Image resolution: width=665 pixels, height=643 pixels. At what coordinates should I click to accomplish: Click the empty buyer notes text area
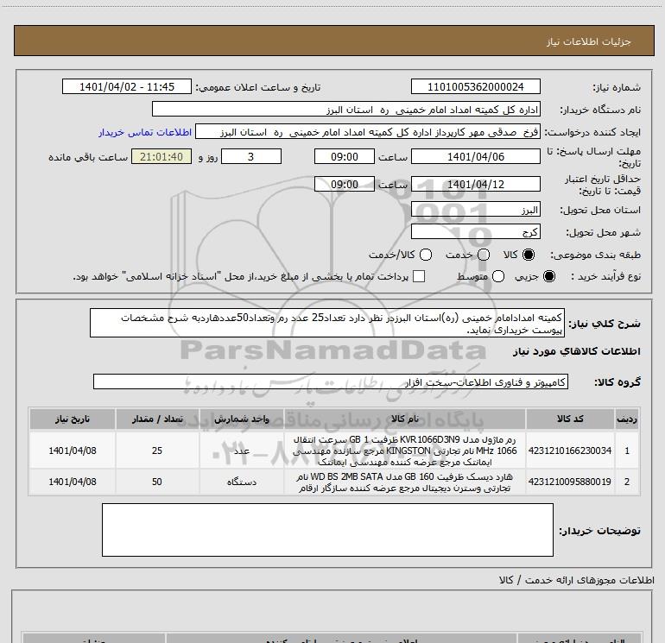point(327,530)
